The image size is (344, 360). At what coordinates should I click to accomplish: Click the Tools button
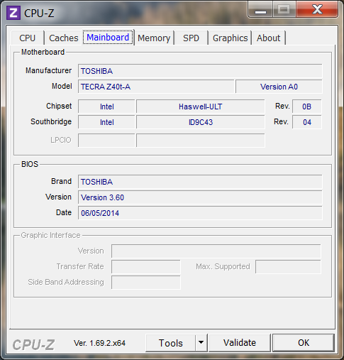[170, 343]
